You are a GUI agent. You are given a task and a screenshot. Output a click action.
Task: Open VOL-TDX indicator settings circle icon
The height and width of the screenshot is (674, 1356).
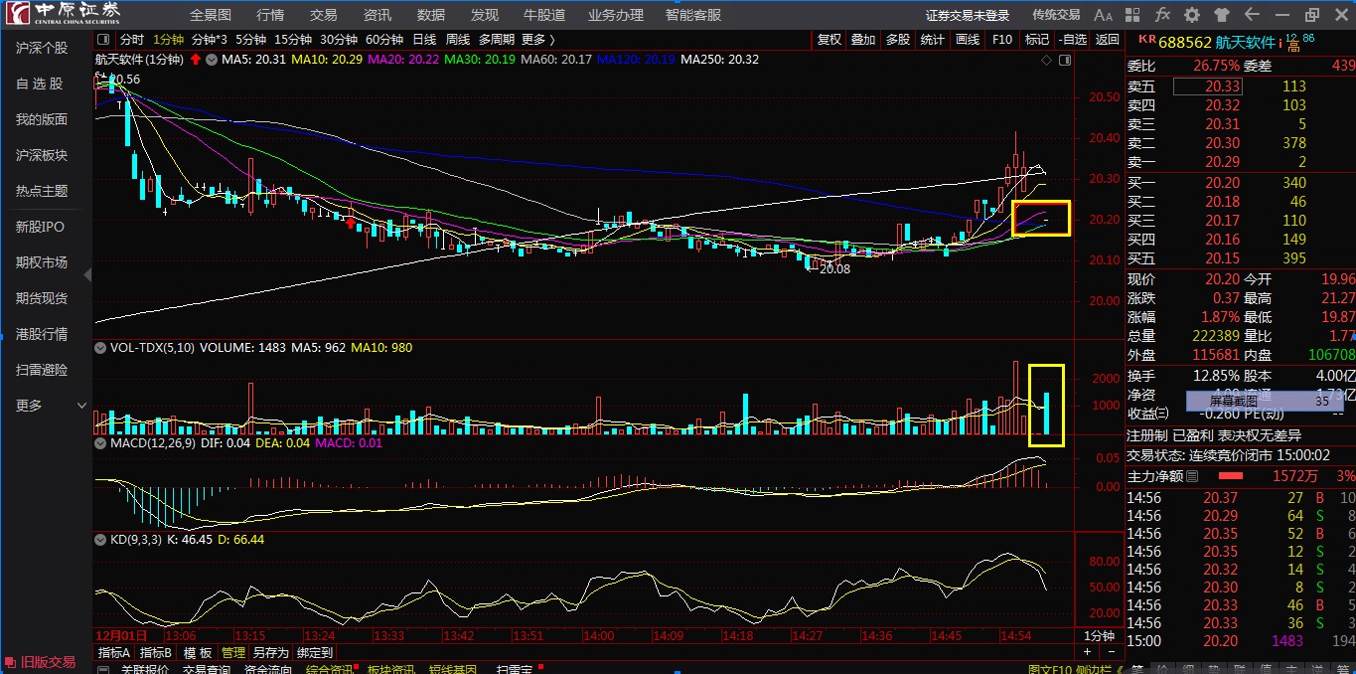coord(100,348)
